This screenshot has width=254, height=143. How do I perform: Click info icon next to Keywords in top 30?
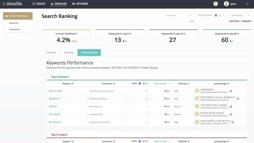click(x=238, y=34)
